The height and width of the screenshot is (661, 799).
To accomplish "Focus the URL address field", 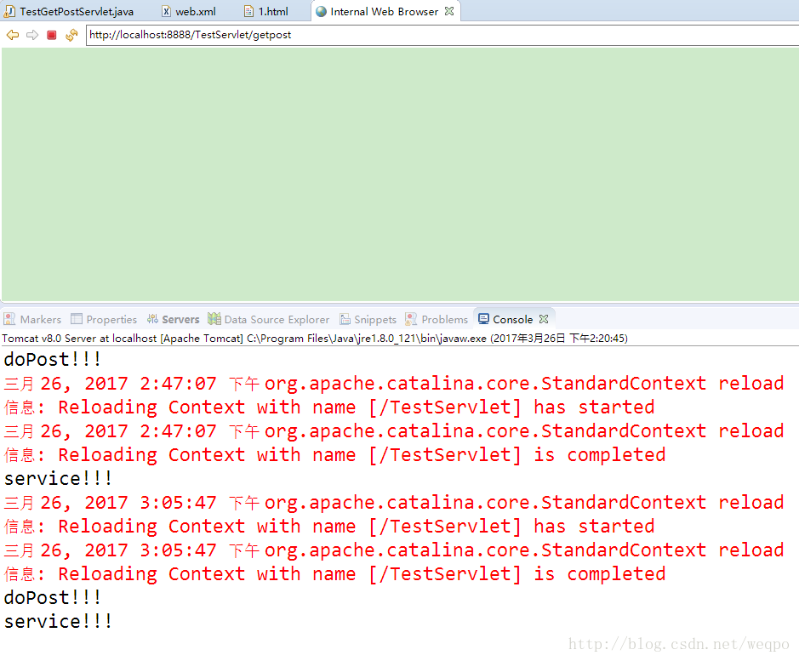I will tap(442, 35).
